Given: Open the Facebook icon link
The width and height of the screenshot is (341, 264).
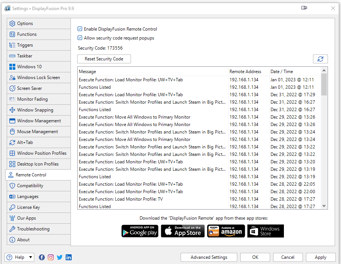Looking at the screenshot, I should pyautogui.click(x=42, y=257).
